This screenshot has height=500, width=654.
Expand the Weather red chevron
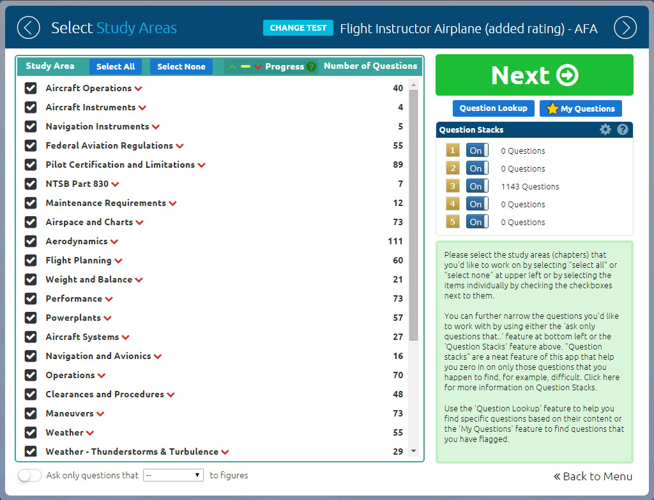pos(90,433)
